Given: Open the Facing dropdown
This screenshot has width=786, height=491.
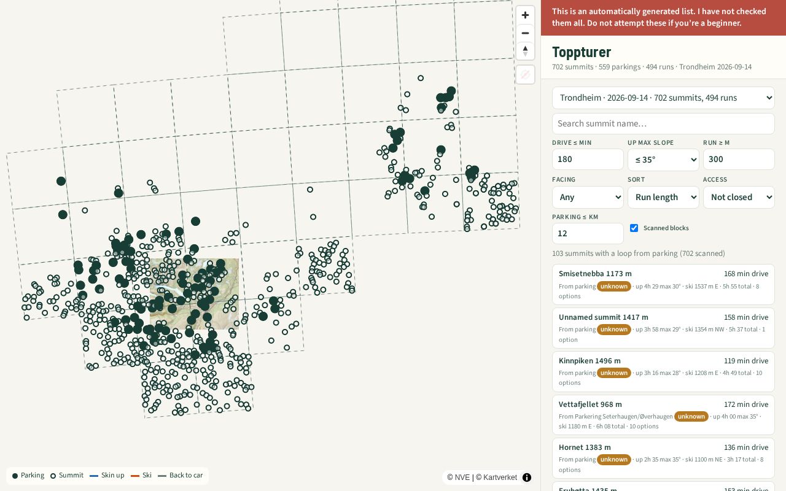Looking at the screenshot, I should 588,198.
